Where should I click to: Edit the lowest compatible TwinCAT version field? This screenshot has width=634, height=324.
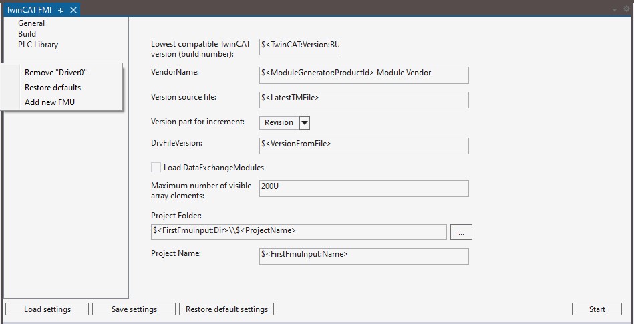299,47
